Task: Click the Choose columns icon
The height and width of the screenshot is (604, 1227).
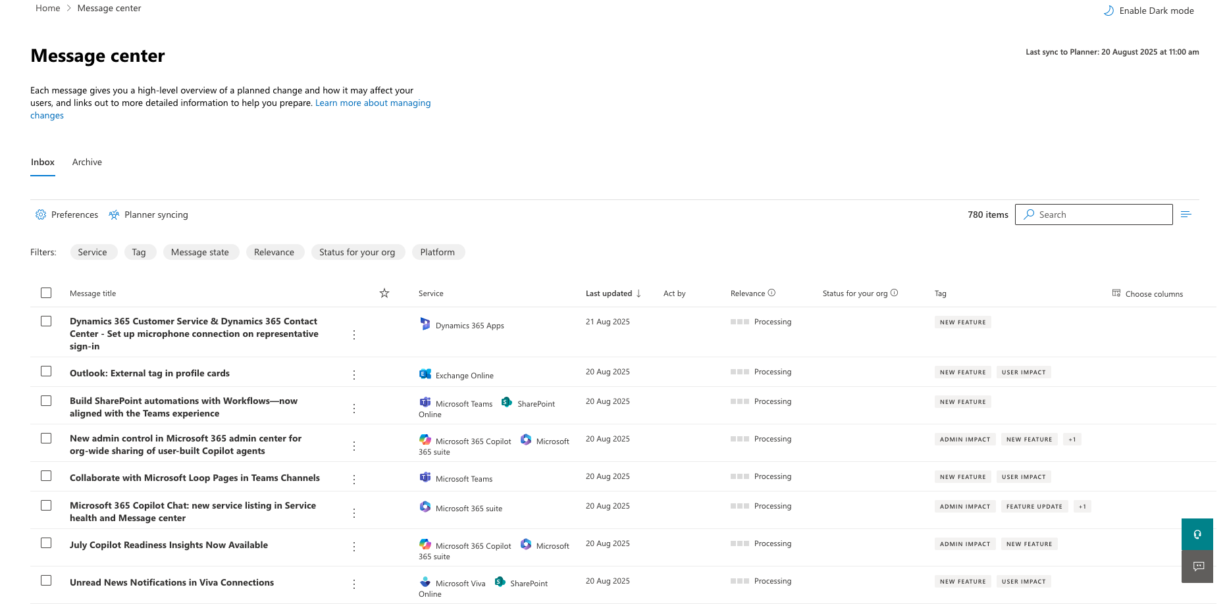Action: tap(1116, 293)
